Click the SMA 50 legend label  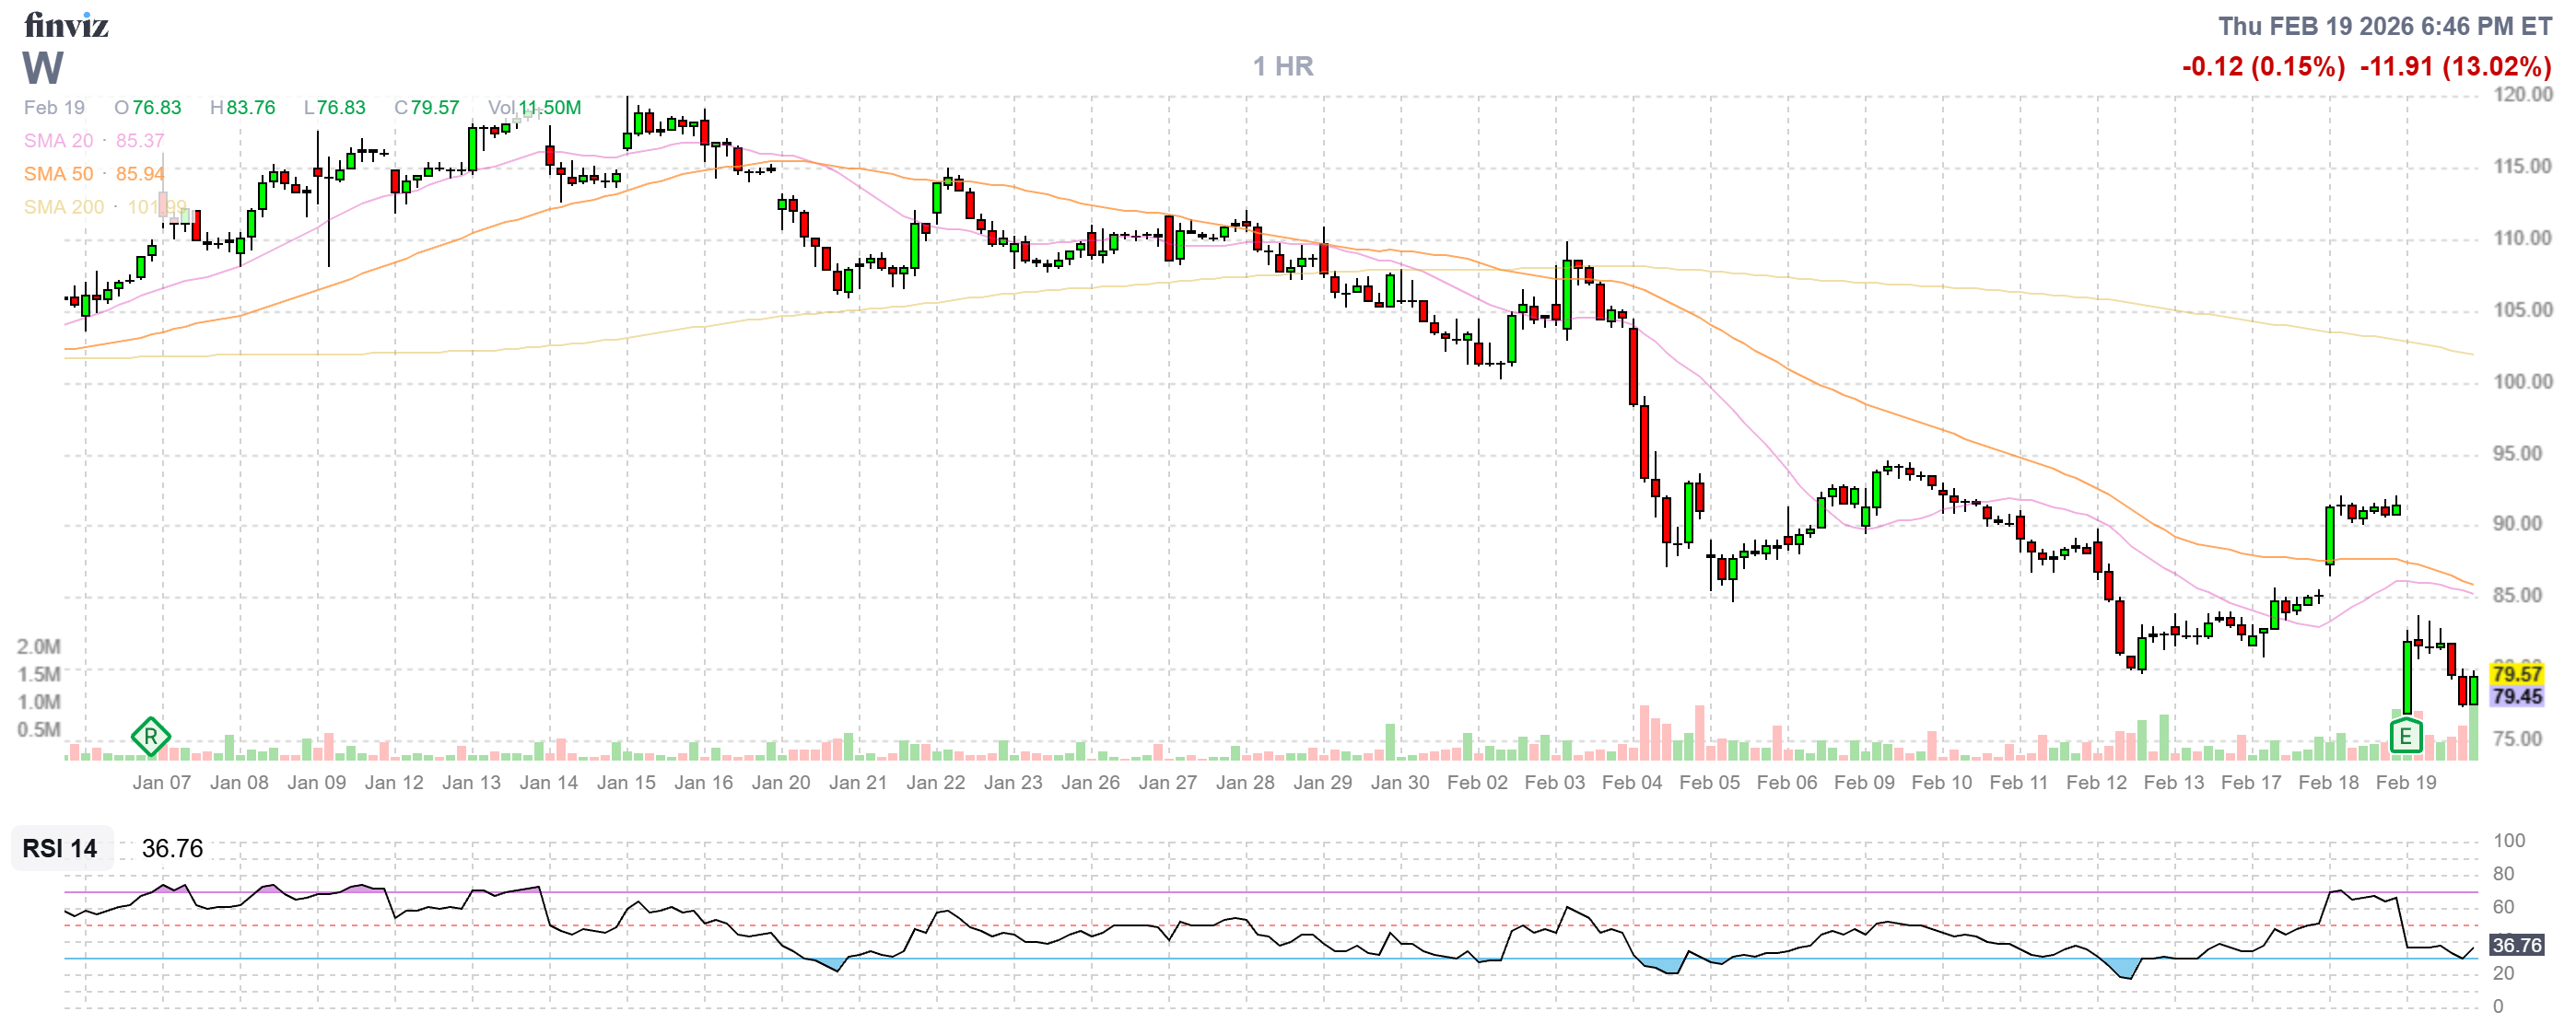pos(58,174)
